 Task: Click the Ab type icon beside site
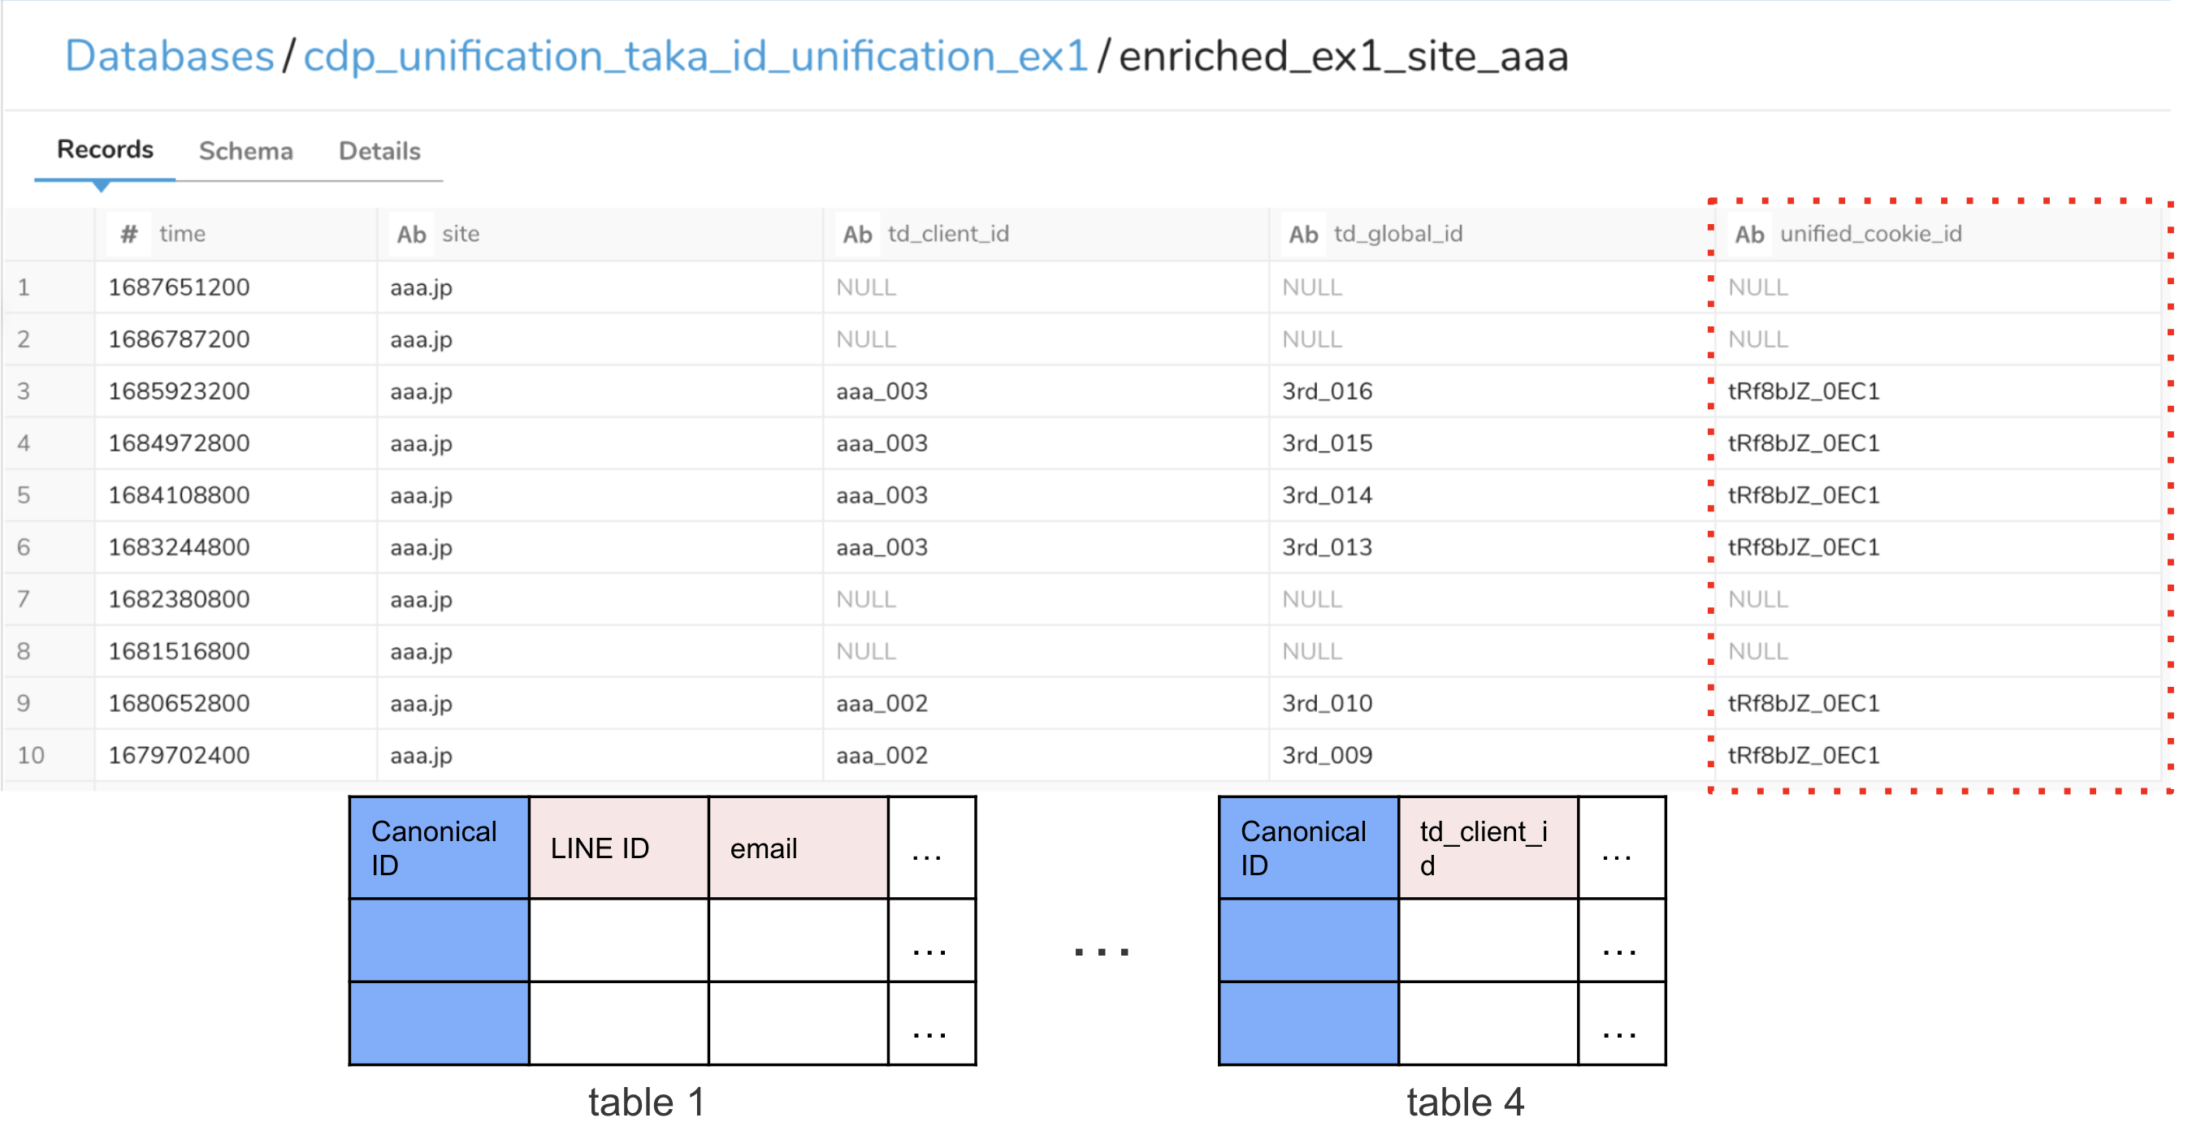(x=411, y=235)
